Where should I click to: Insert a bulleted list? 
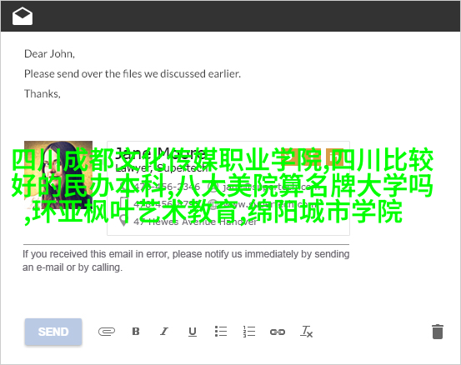221,332
